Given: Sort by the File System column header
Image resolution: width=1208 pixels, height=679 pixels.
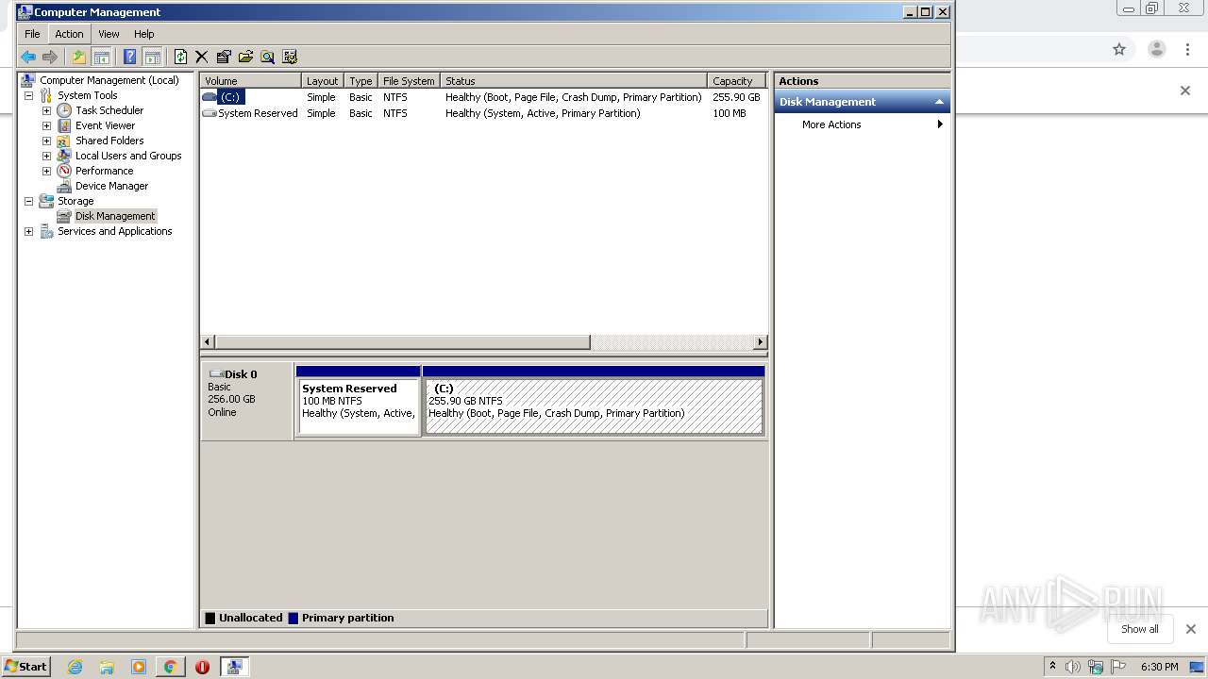Looking at the screenshot, I should click(x=409, y=81).
